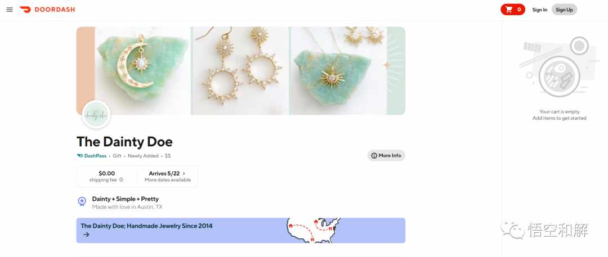
Task: Expand Arrives 5/22 delivery dates chevron
Action: [184, 174]
